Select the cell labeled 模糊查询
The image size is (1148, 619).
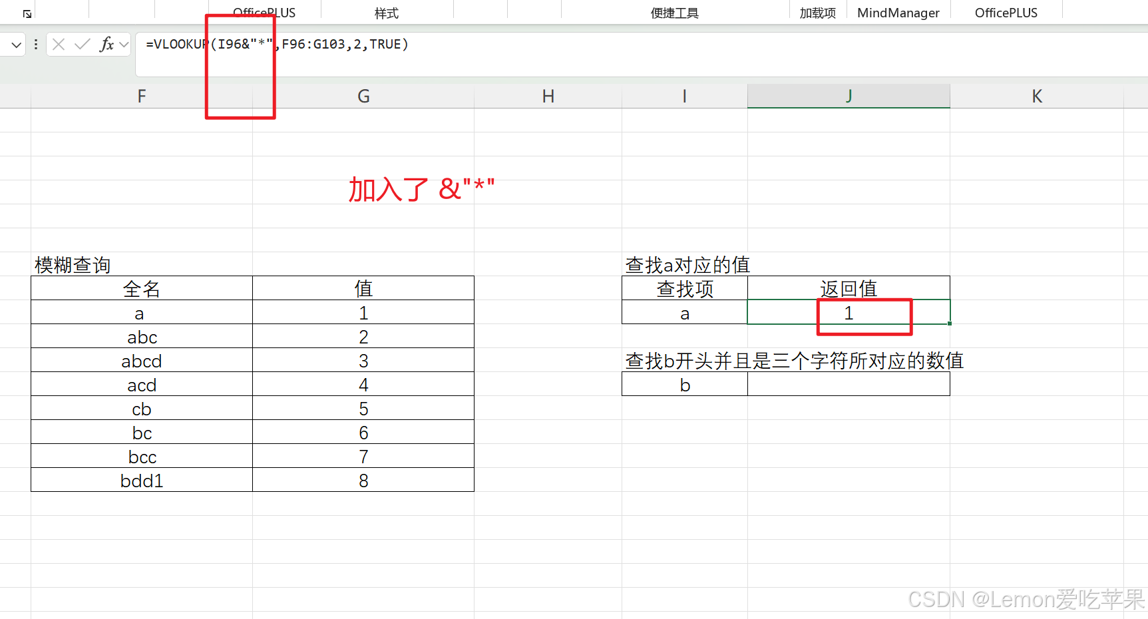tap(142, 264)
